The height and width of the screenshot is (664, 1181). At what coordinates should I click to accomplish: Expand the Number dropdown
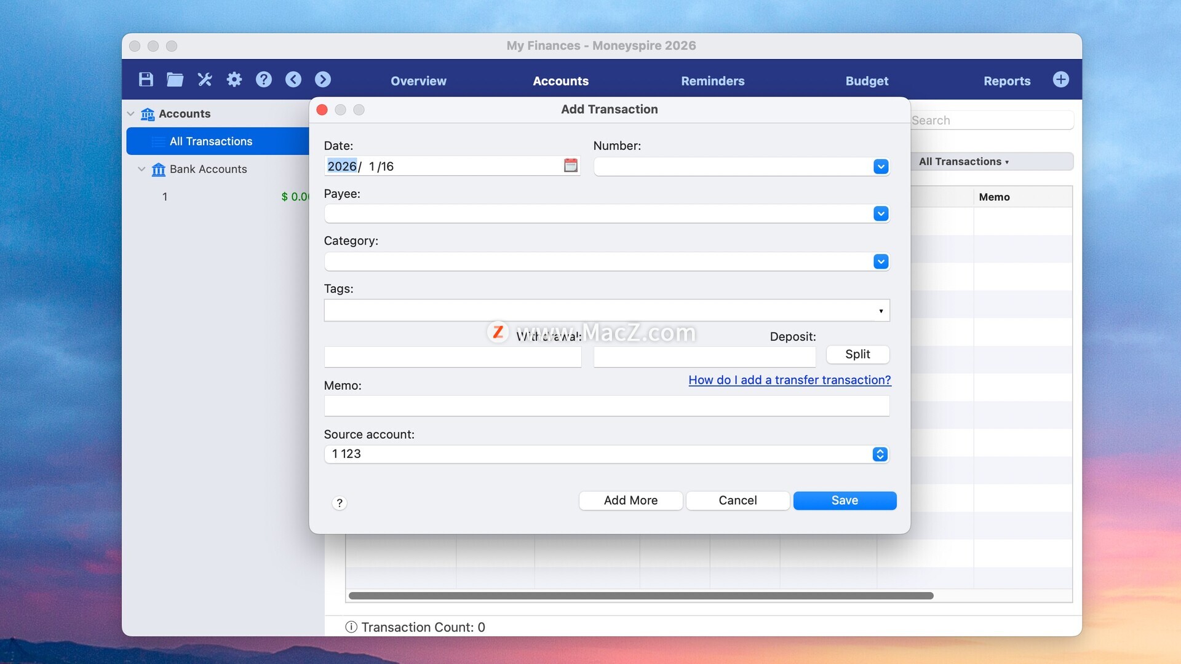click(880, 167)
